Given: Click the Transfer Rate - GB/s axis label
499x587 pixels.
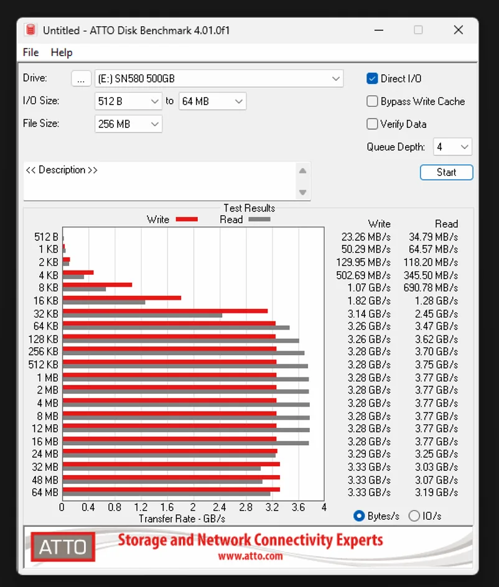Looking at the screenshot, I should click(182, 519).
